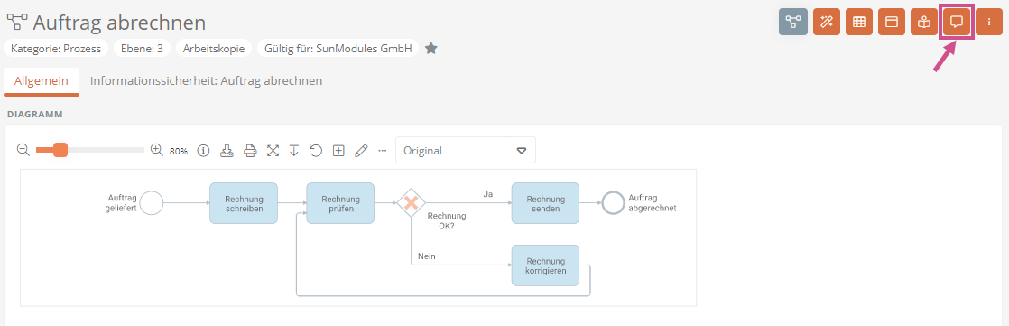
Task: Click the Auftrag abgerechnet end event circle
Action: click(614, 203)
